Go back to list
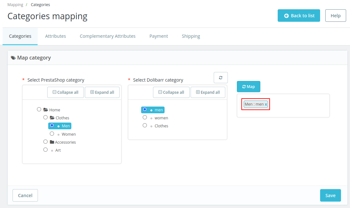The image size is (350, 208). [x=299, y=15]
